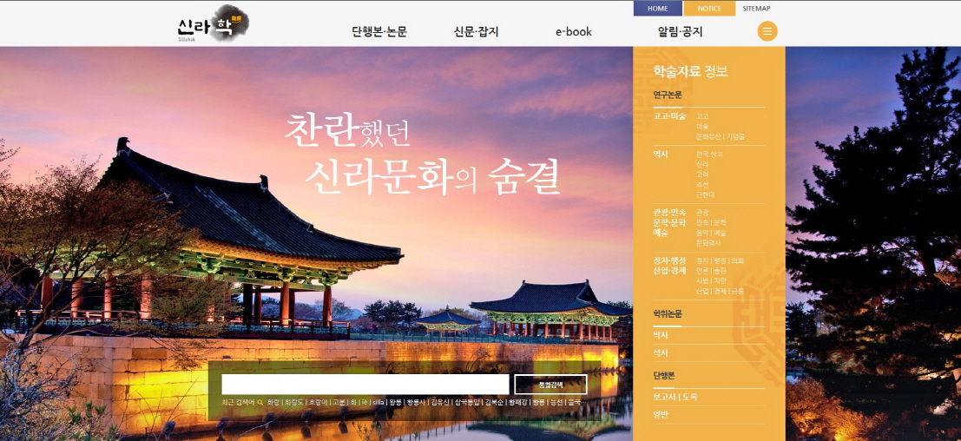Click the 학위논문 section heading
Screen dimensions: 961x441
coord(668,313)
